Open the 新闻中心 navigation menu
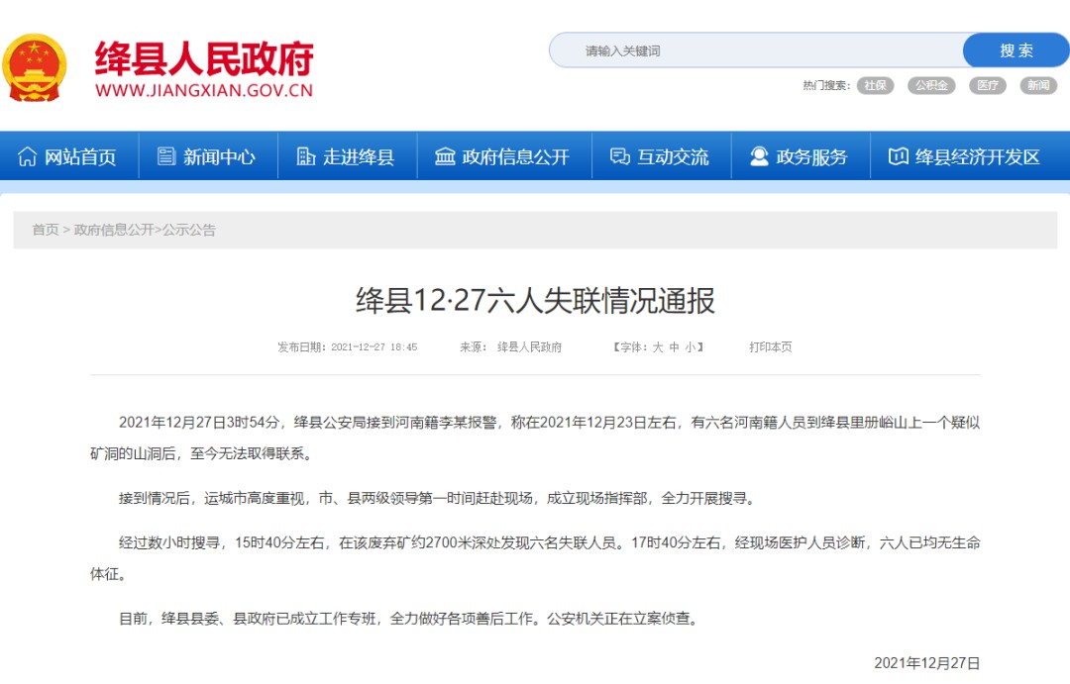 coord(207,155)
